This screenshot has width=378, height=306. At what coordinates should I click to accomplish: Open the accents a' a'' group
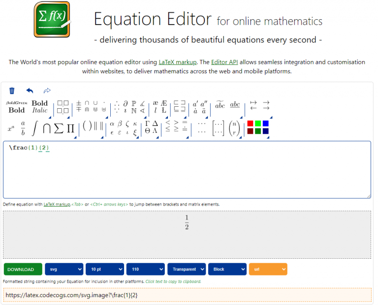[200, 107]
